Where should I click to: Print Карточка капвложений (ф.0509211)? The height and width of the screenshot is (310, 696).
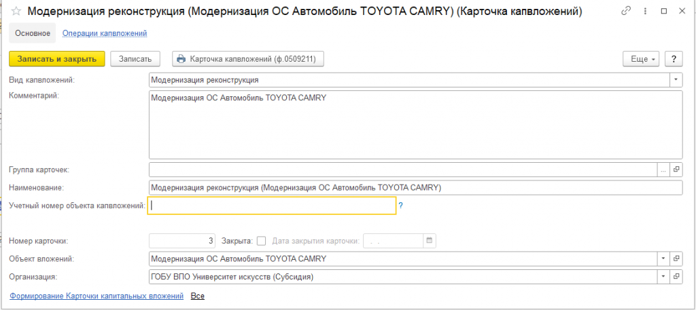(247, 59)
